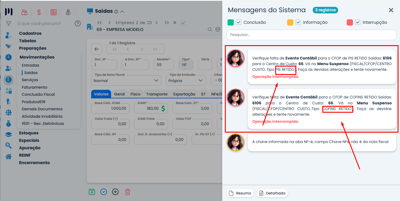Toggle checkbox next to company navigation
This screenshot has width=400, height=201.
183,23
